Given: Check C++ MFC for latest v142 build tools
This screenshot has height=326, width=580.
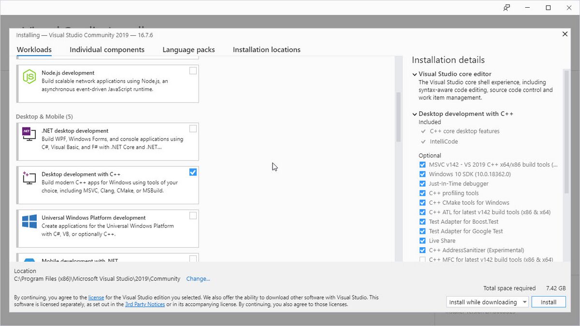Looking at the screenshot, I should click(422, 259).
